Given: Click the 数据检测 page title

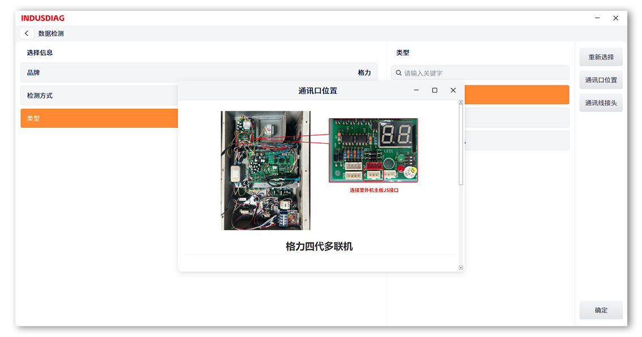Looking at the screenshot, I should tap(51, 33).
